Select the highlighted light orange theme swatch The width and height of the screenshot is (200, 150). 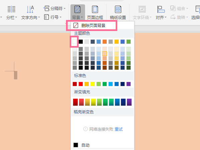[105, 53]
